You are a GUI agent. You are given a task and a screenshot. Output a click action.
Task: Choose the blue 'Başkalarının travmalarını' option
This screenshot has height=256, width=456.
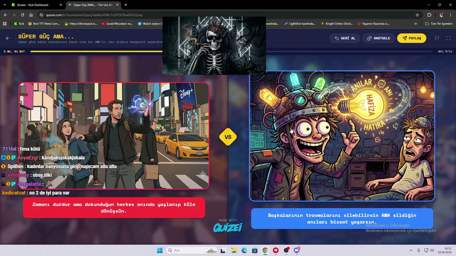coord(342,218)
